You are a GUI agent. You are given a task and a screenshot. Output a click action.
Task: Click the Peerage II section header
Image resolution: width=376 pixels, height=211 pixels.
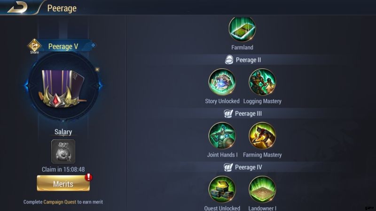243,60
